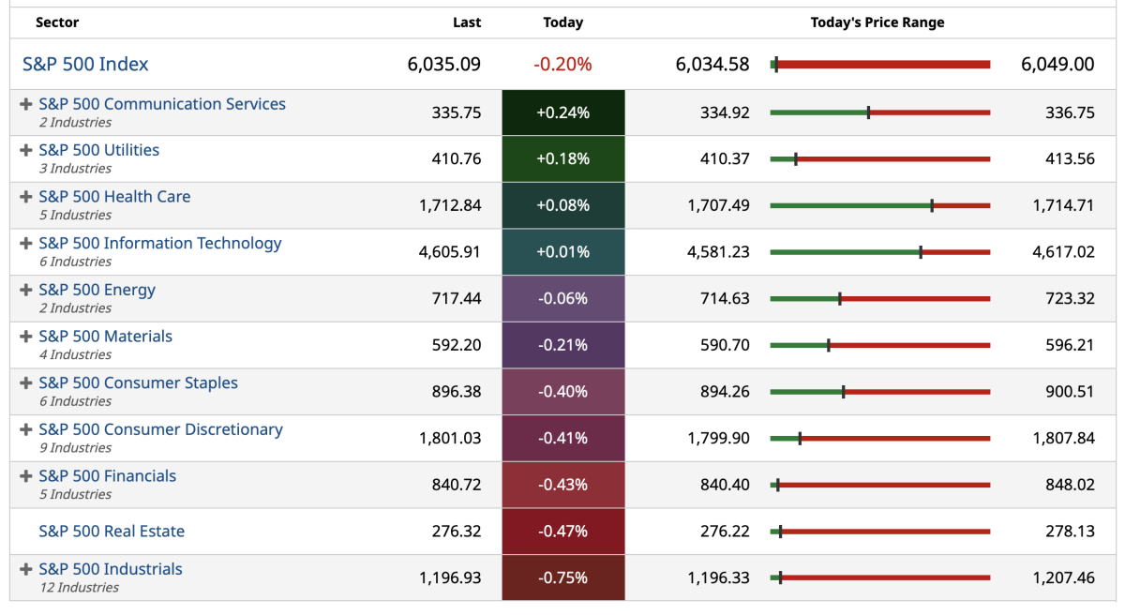Click Communication Services +0.24% color cell
The height and width of the screenshot is (615, 1125).
point(562,112)
